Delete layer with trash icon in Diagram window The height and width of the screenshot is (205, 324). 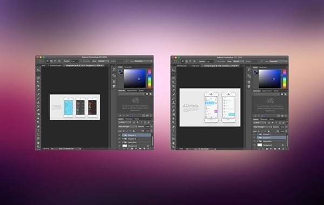[148, 148]
